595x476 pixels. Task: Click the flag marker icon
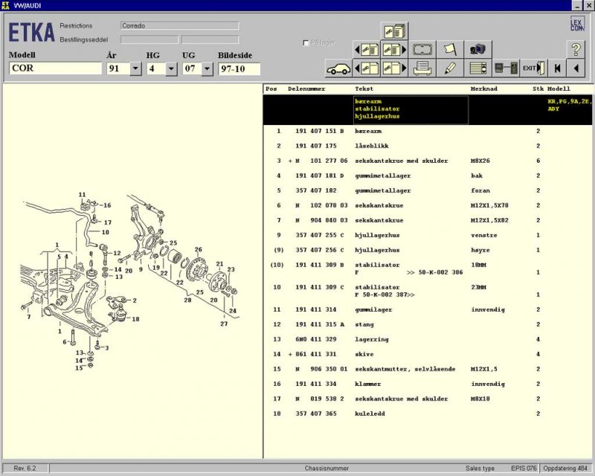450,50
